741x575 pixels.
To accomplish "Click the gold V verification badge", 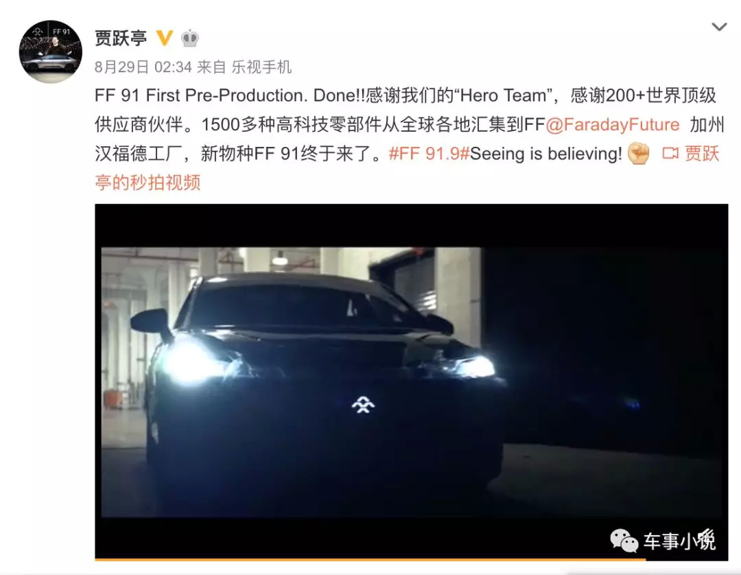I will pos(164,38).
